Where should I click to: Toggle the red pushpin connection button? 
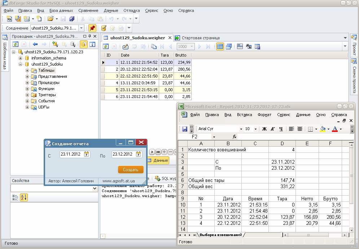pyautogui.click(x=92, y=28)
